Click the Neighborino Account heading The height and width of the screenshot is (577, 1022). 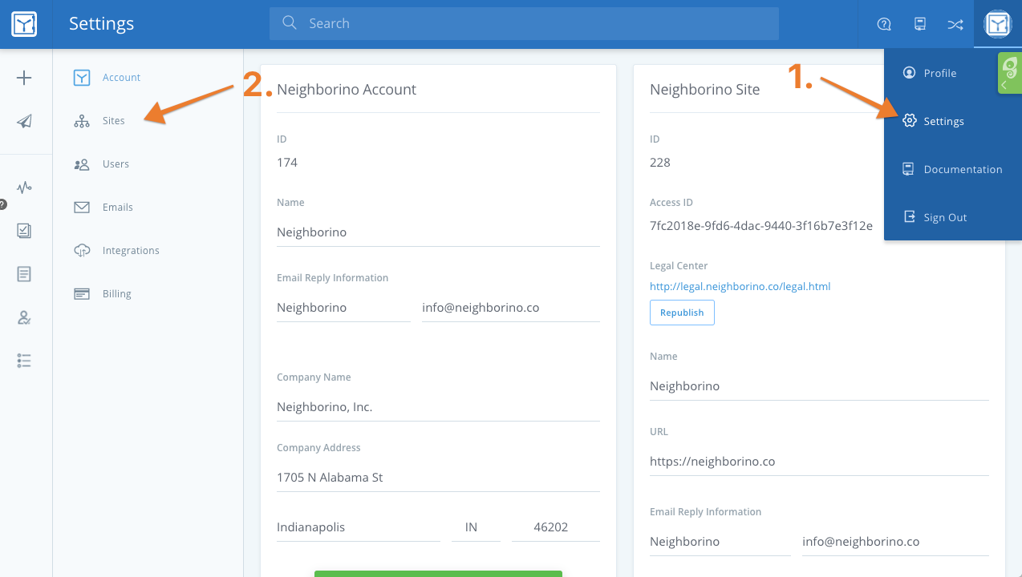347,90
